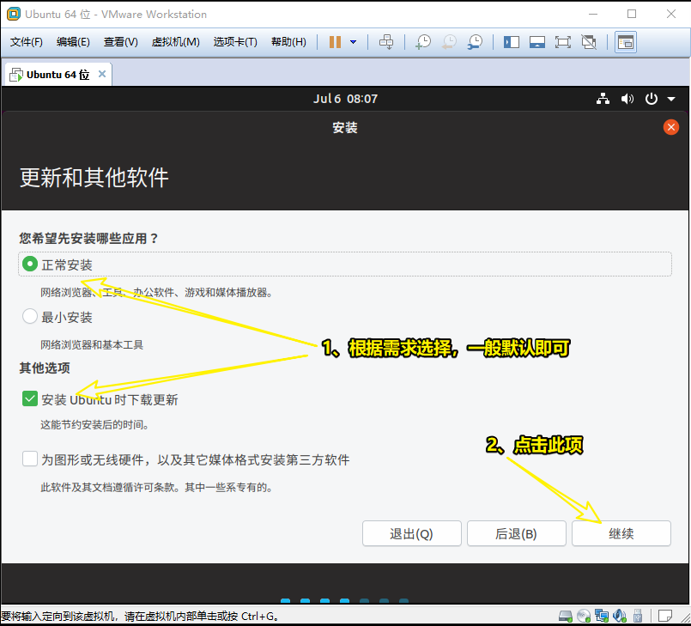The width and height of the screenshot is (691, 626).
Task: Click the VMware pause virtual machine icon
Action: [335, 42]
